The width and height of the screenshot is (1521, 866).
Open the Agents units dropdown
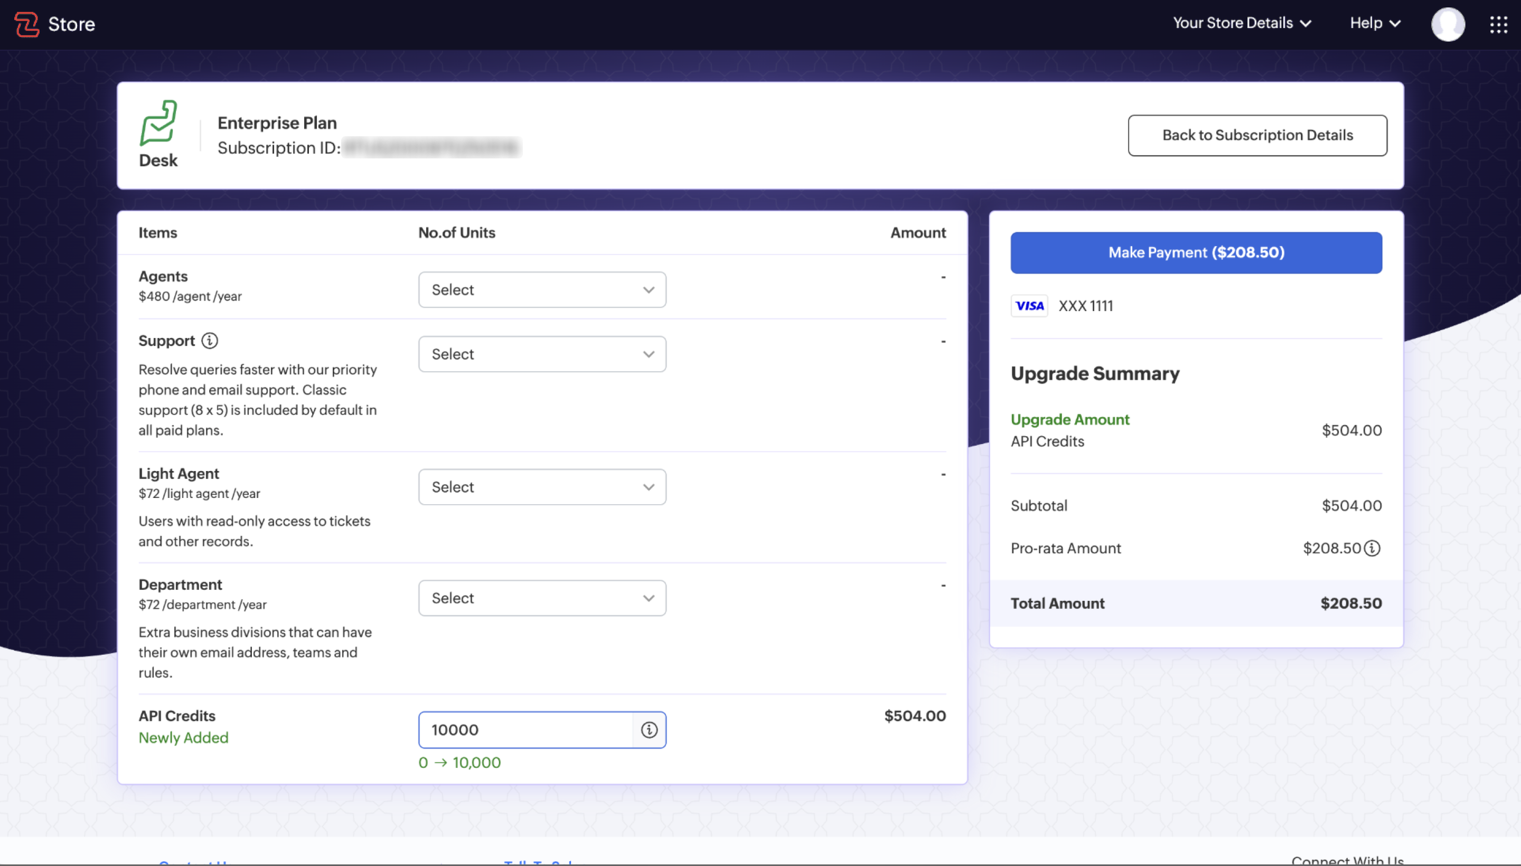pyautogui.click(x=542, y=290)
